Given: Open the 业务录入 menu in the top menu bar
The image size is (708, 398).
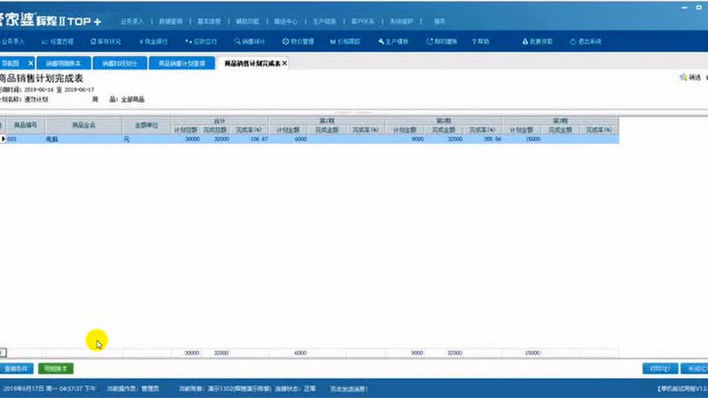Looking at the screenshot, I should pos(132,22).
